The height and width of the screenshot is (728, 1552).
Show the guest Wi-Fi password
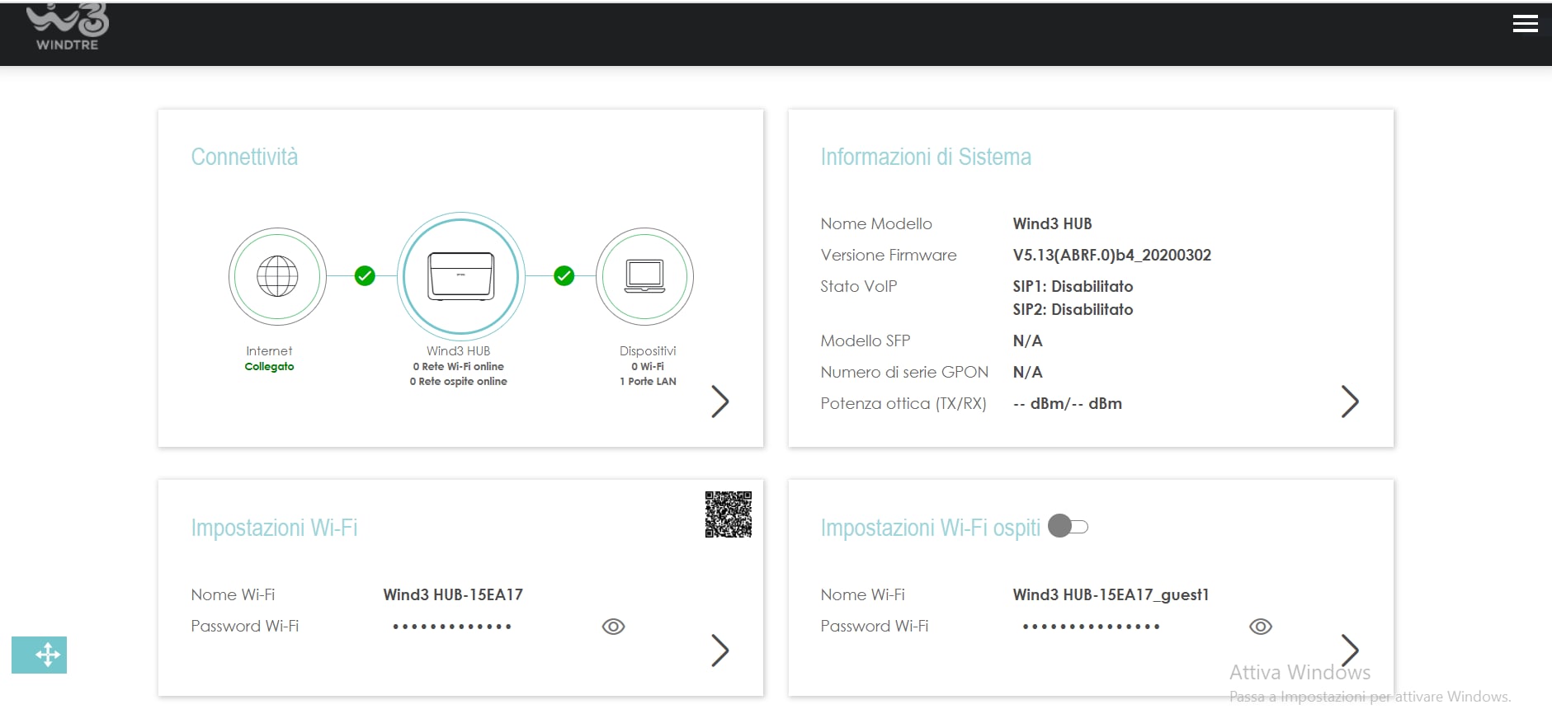pyautogui.click(x=1261, y=627)
